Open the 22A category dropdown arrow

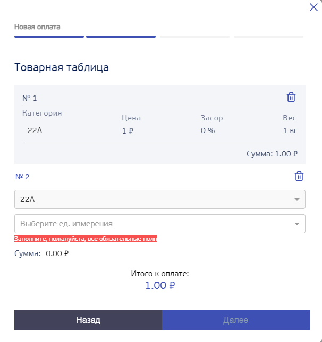point(296,199)
